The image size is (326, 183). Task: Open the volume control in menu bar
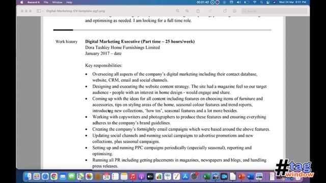[x=239, y=2]
